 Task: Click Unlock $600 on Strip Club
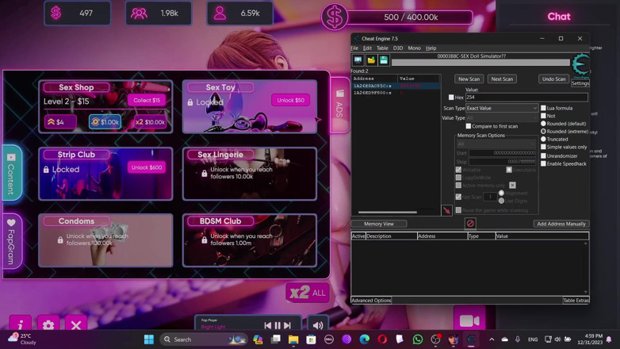click(x=147, y=167)
